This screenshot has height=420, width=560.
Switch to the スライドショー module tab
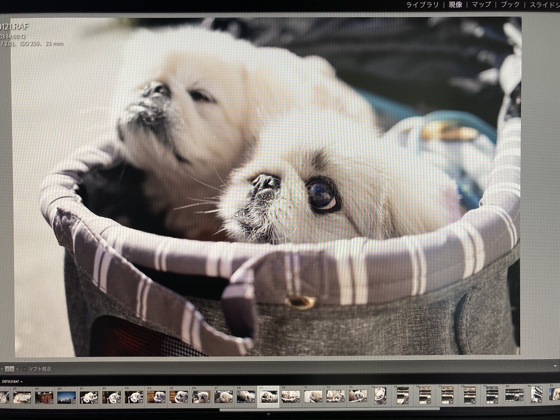545,5
